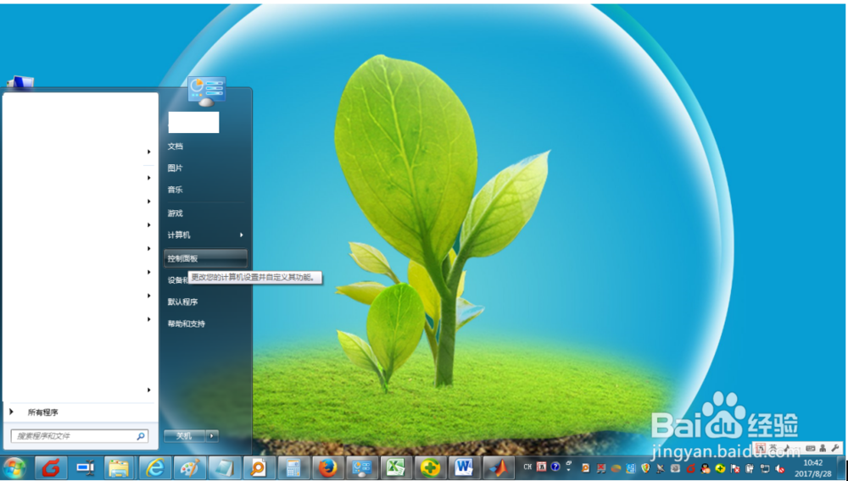Image resolution: width=848 pixels, height=481 pixels.
Task: Click the power plug tray icon
Action: coord(750,468)
